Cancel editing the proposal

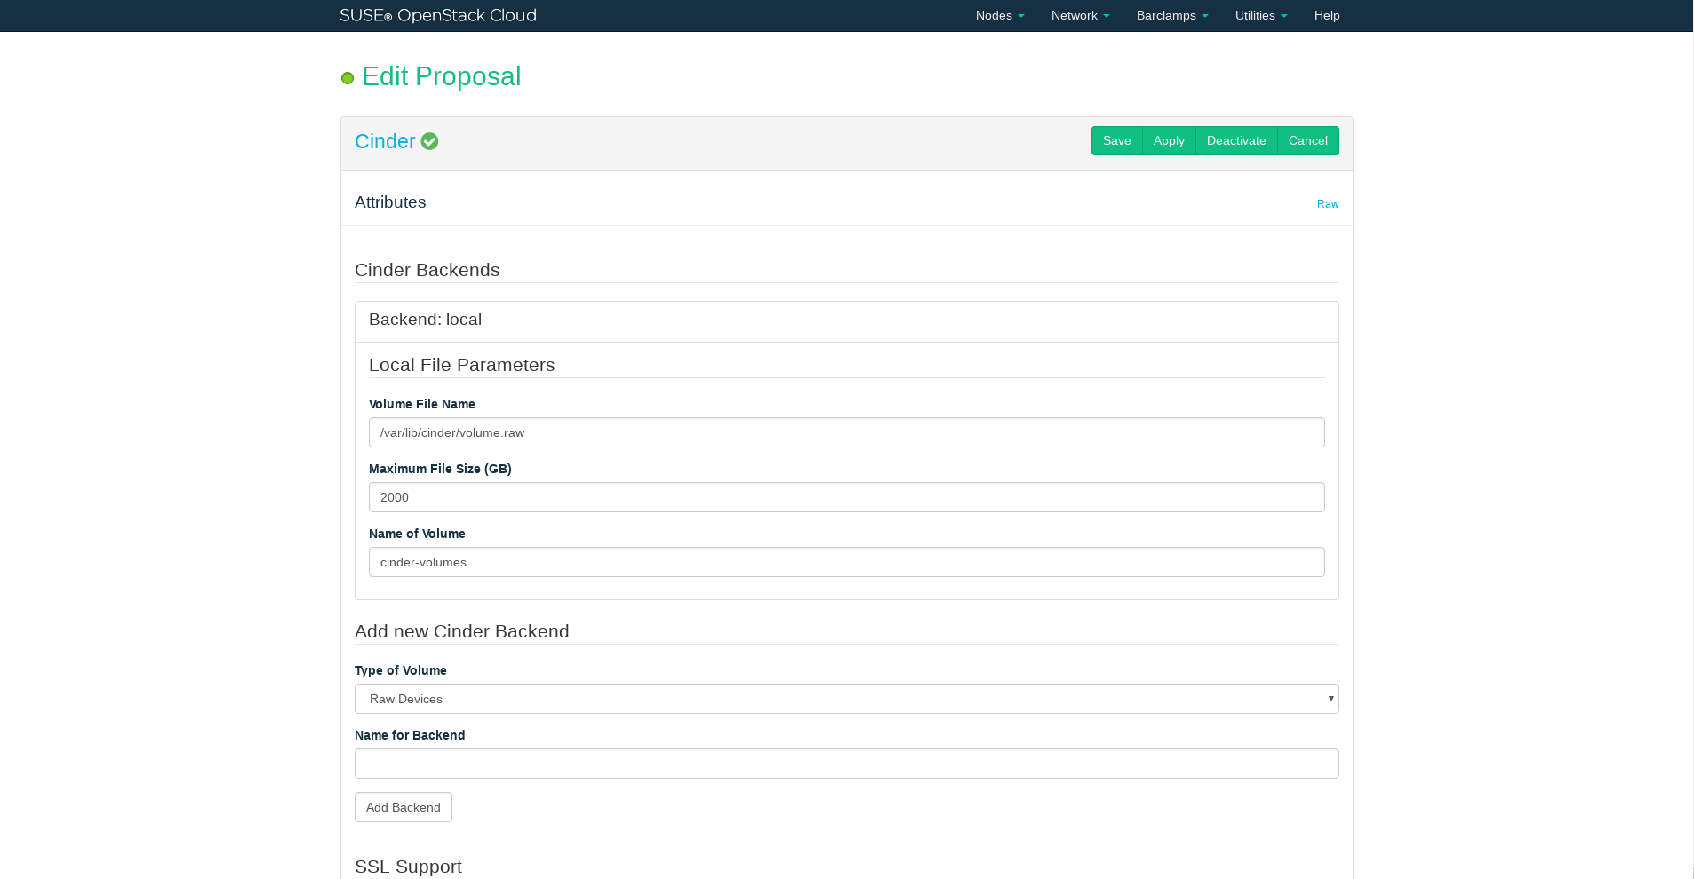pos(1308,140)
